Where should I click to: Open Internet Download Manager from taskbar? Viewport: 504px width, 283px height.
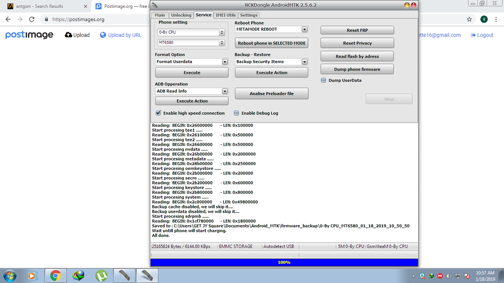(78, 276)
